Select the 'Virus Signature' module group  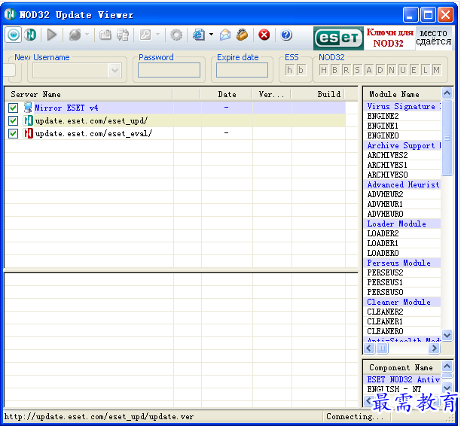point(402,106)
